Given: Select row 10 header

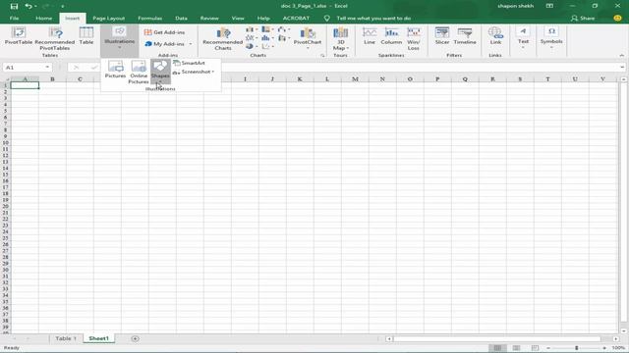Looking at the screenshot, I should coord(5,142).
